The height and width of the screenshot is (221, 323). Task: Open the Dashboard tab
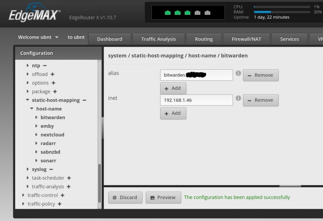point(109,39)
